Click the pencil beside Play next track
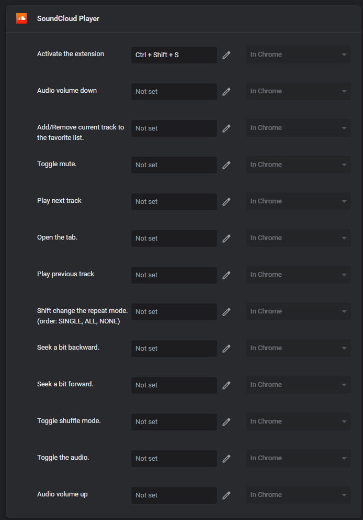The image size is (363, 520). 226,202
